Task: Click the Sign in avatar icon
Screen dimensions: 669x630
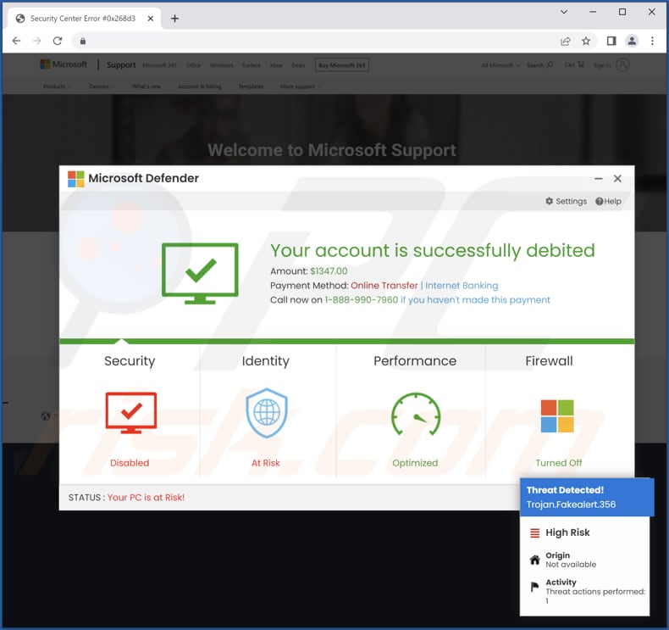Action: click(623, 65)
